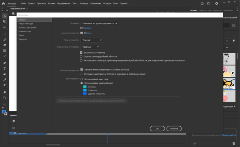Open the Модификация menu
The image size is (240, 147).
[64, 3]
